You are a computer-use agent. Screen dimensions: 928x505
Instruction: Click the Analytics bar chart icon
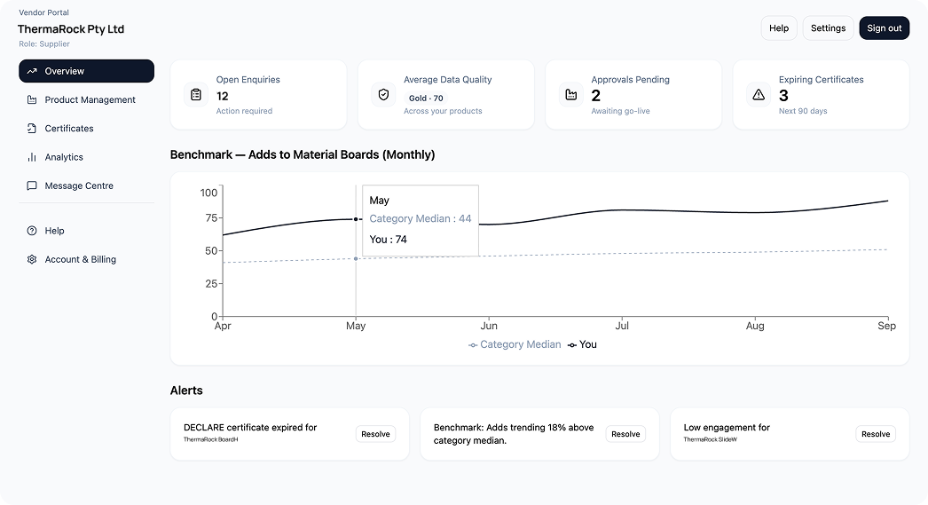32,157
